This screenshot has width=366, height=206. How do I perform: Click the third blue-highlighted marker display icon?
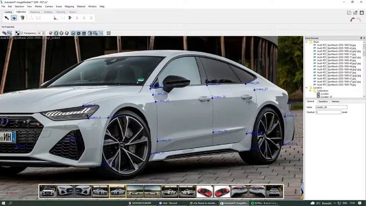(84, 33)
